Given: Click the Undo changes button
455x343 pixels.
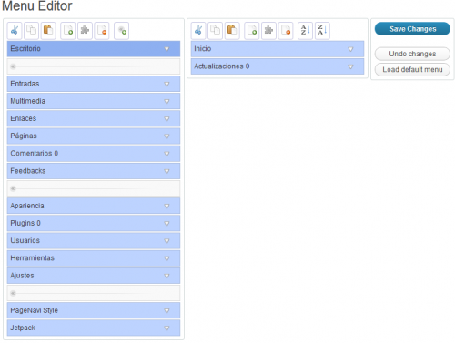Looking at the screenshot, I should (412, 54).
